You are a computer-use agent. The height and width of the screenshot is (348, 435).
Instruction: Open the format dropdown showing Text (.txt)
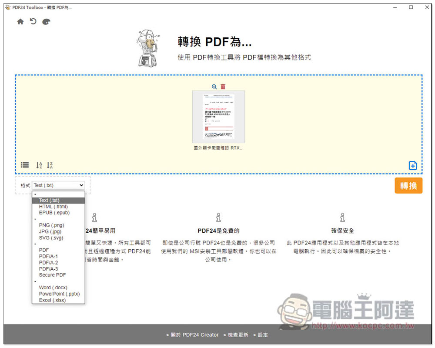point(58,185)
